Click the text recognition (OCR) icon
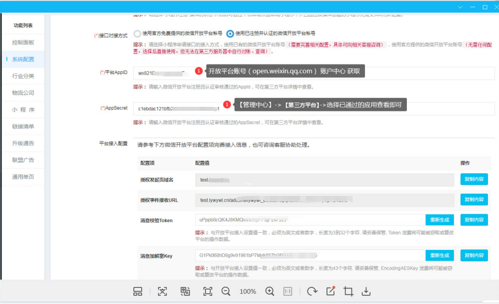Viewport: 499px width, 304px height. pos(162,291)
